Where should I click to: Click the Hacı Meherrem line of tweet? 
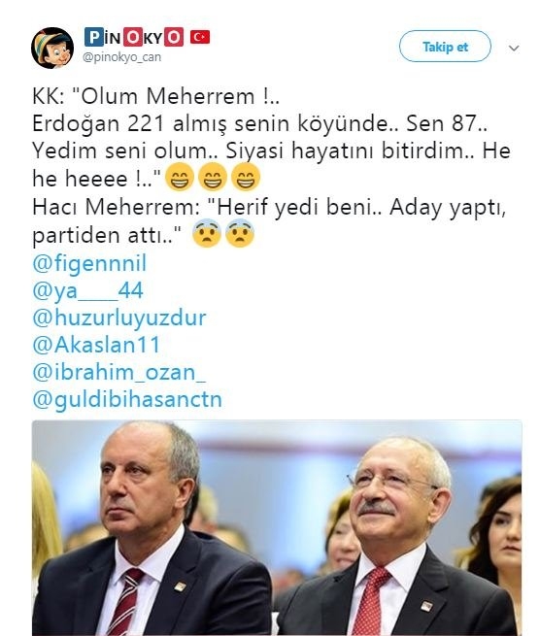coord(269,221)
